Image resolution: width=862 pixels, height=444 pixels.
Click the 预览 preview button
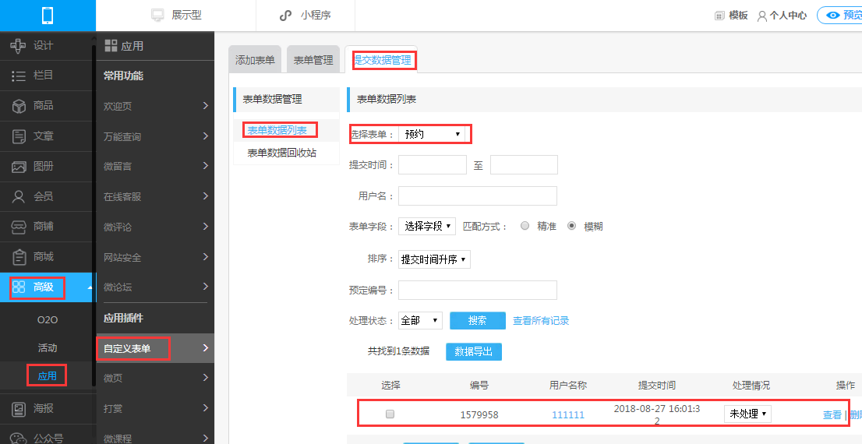(839, 16)
